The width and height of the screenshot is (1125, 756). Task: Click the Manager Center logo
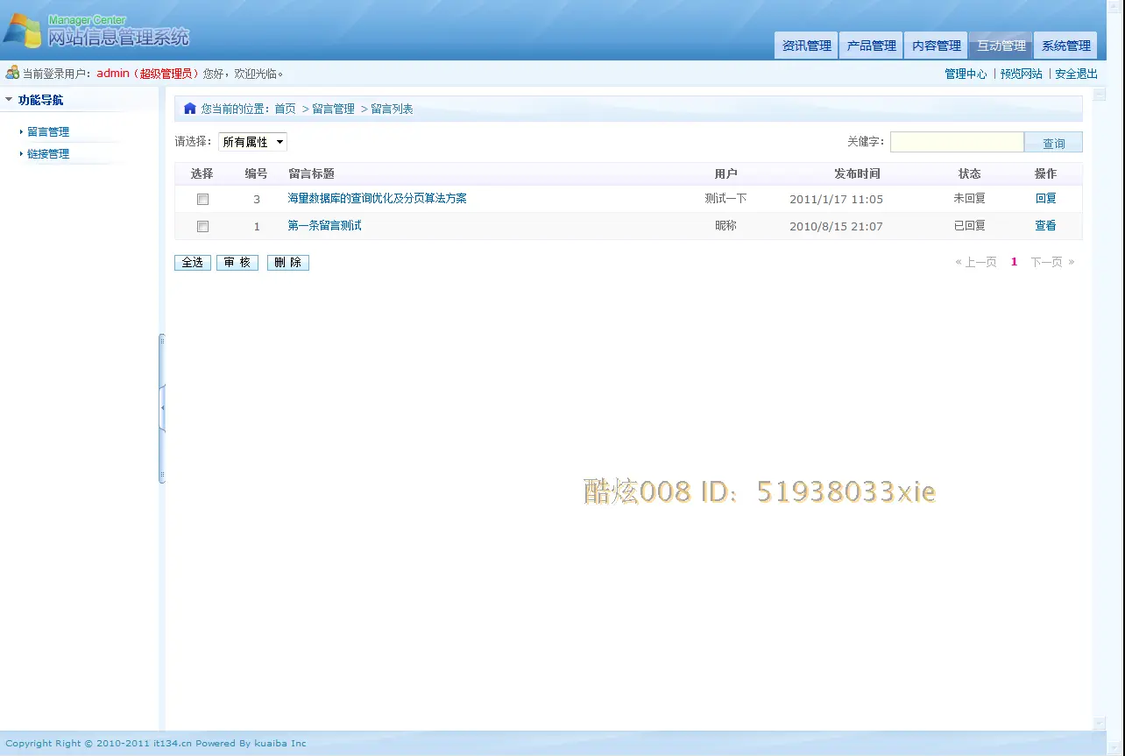[x=96, y=31]
